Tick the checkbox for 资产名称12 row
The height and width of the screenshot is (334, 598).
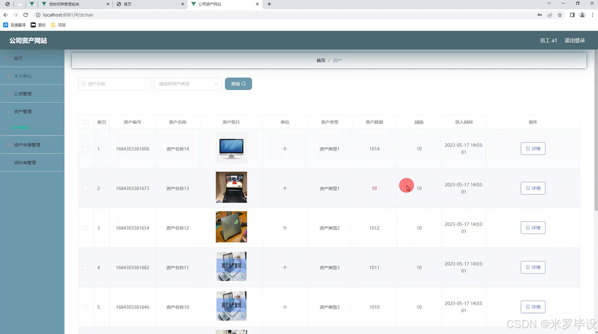click(86, 228)
